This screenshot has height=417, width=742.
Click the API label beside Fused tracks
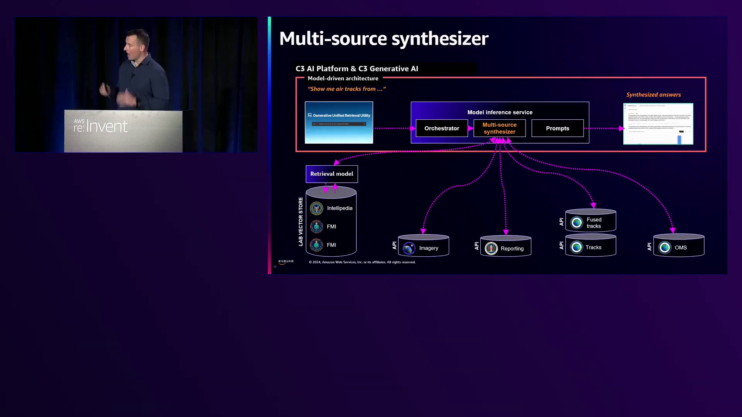point(561,222)
